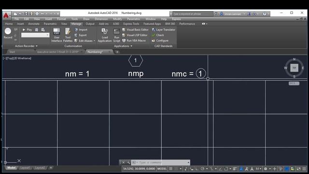Image resolution: width=309 pixels, height=174 pixels.
Task: Toggle grid display in status bar
Action: click(x=171, y=169)
